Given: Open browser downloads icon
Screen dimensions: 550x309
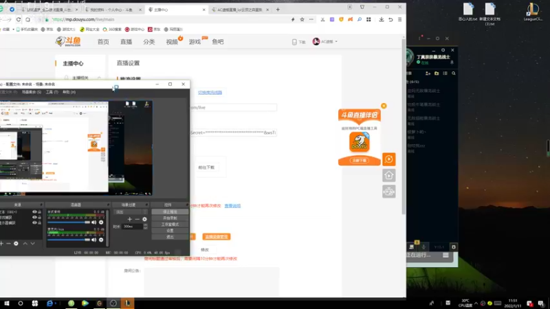Looking at the screenshot, I should [382, 20].
